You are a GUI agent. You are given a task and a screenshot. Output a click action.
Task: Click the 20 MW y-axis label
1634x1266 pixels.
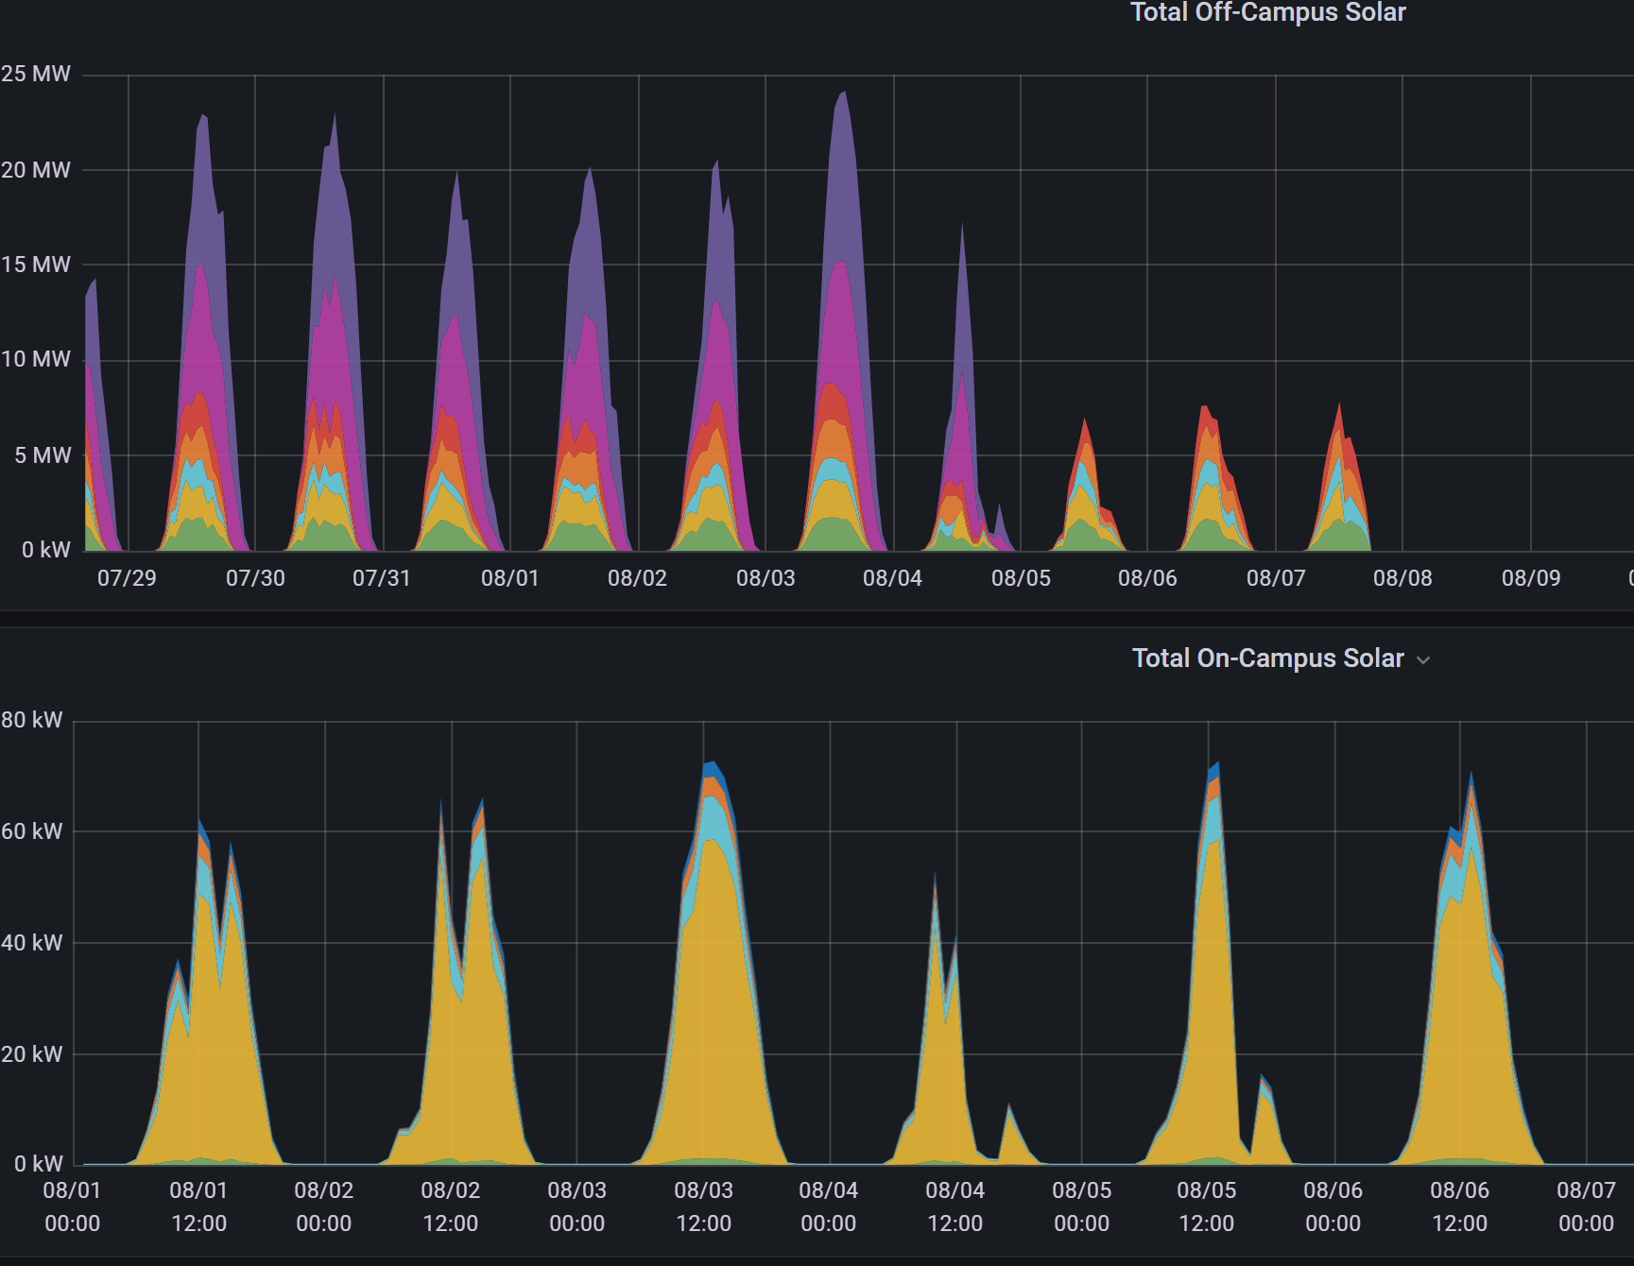(35, 170)
